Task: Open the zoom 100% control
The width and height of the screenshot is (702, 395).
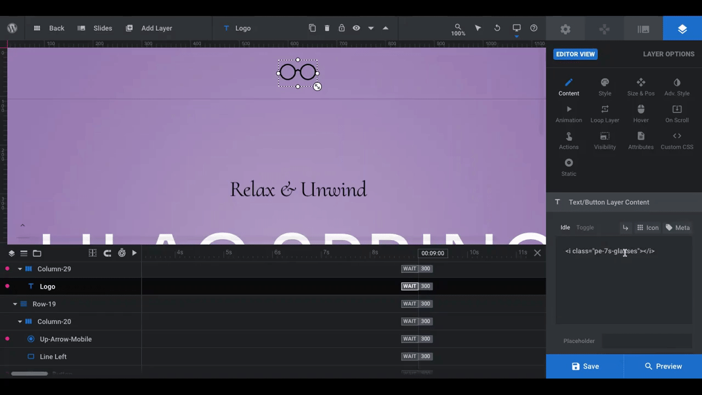Action: (x=458, y=30)
